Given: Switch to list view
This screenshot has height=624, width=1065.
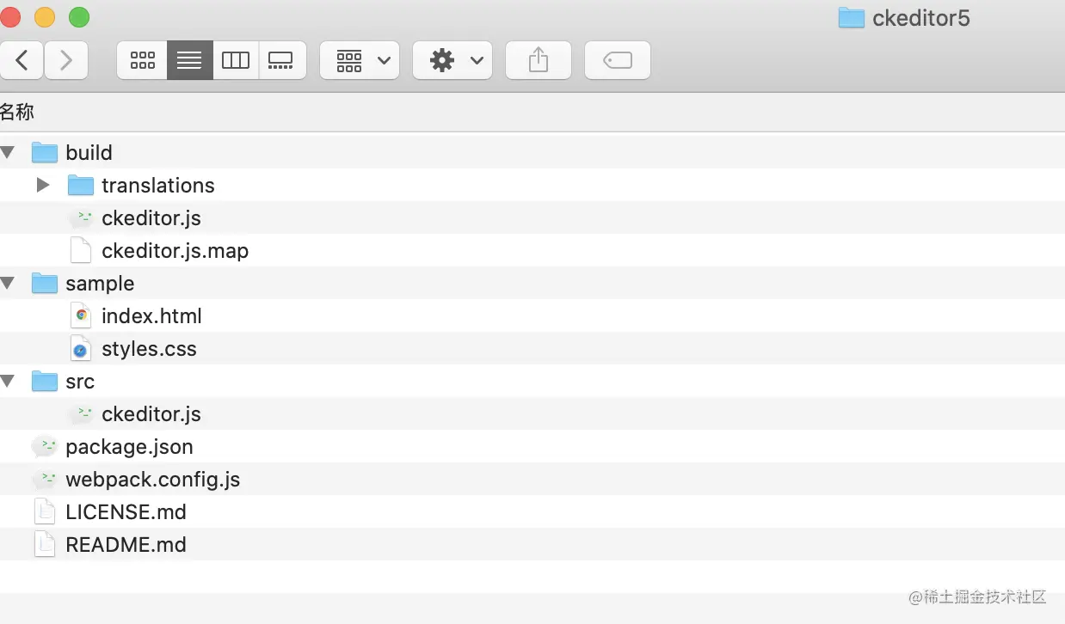Looking at the screenshot, I should click(189, 60).
